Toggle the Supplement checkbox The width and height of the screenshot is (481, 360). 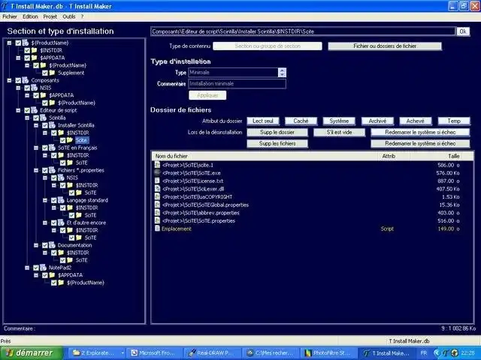45,73
